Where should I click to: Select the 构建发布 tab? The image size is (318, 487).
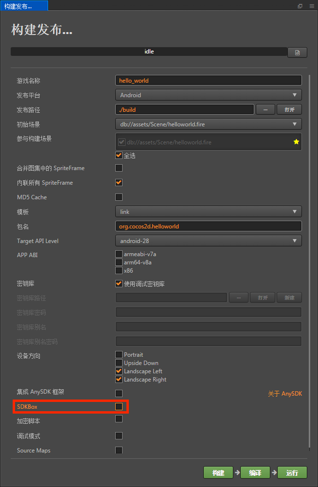coord(24,6)
